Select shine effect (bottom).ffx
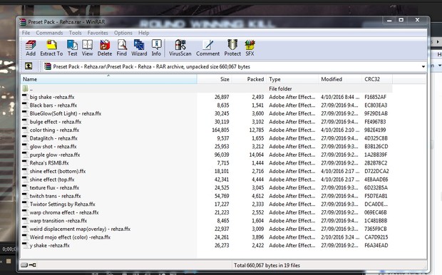This screenshot has height=275, width=442. tap(58, 171)
